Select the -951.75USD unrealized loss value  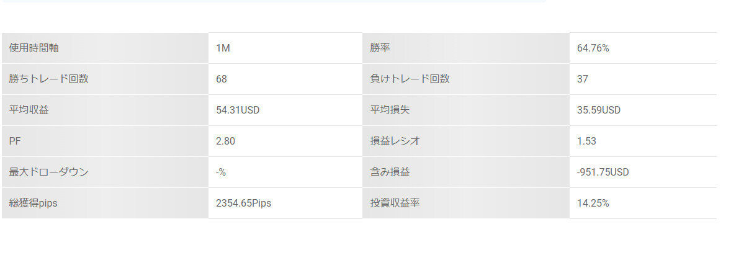pos(603,172)
